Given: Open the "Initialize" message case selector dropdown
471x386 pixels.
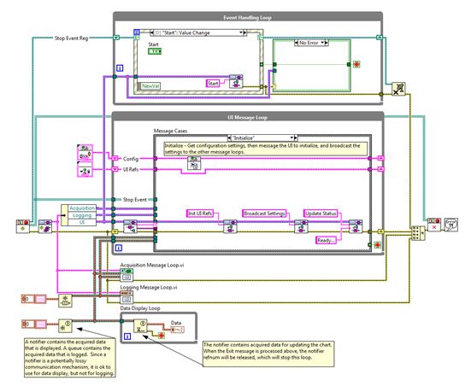Looking at the screenshot, I should [x=291, y=138].
